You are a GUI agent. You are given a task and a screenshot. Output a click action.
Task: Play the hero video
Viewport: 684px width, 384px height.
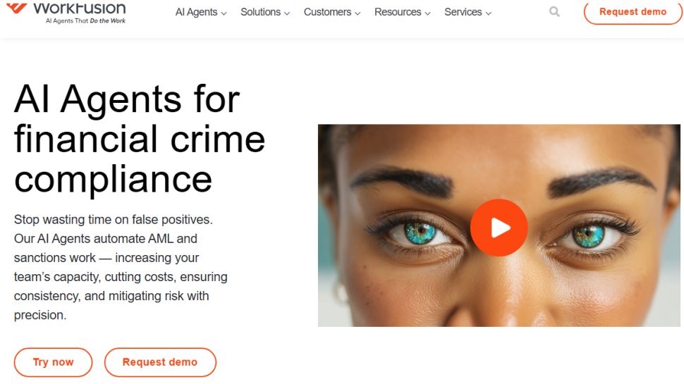[x=499, y=228]
